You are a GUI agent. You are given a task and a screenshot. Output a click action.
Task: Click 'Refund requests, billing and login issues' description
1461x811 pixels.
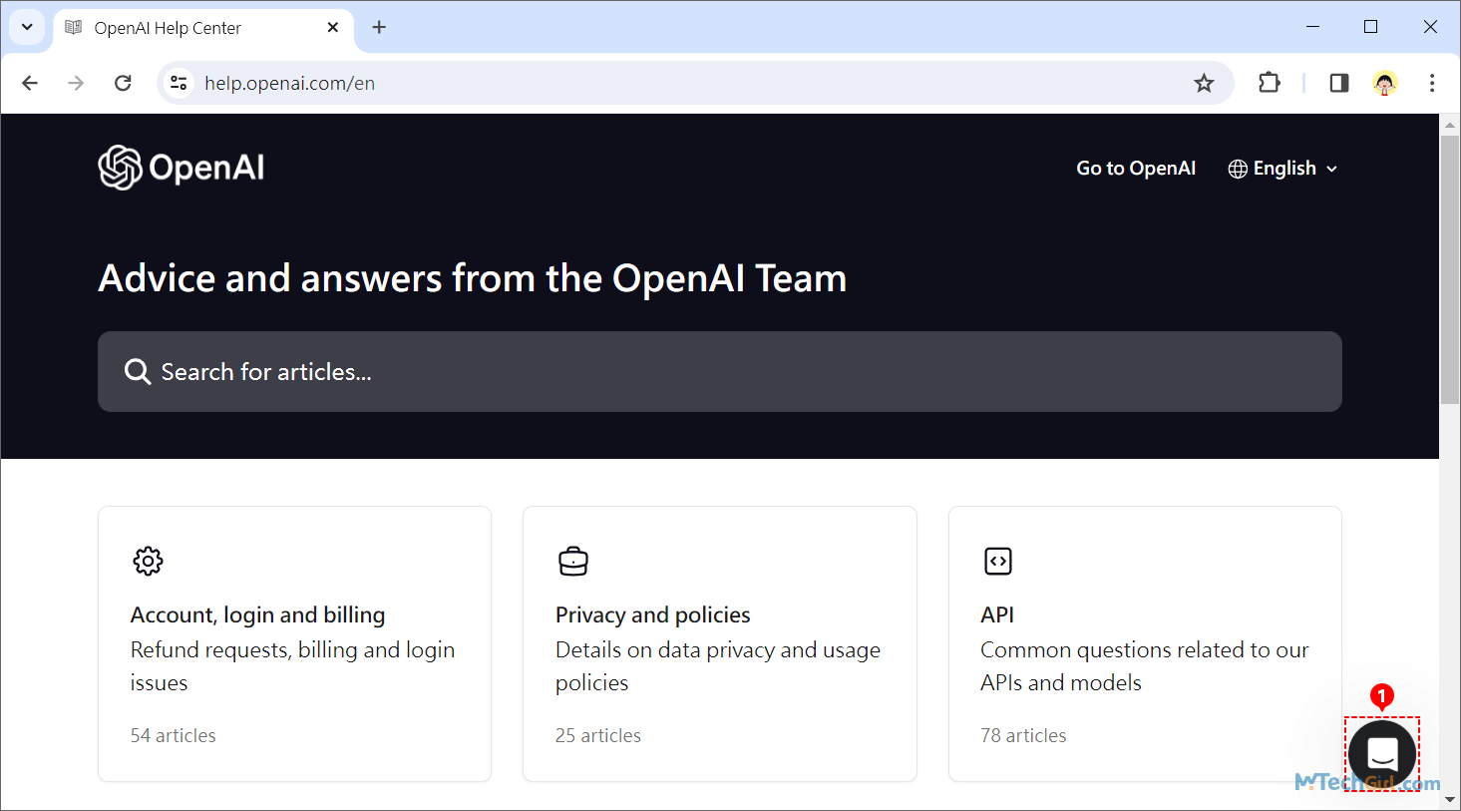point(292,666)
